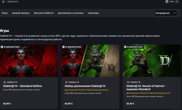
Task: Click Diablo IV logo icon on Набор дополнения card
Action: pos(66,82)
